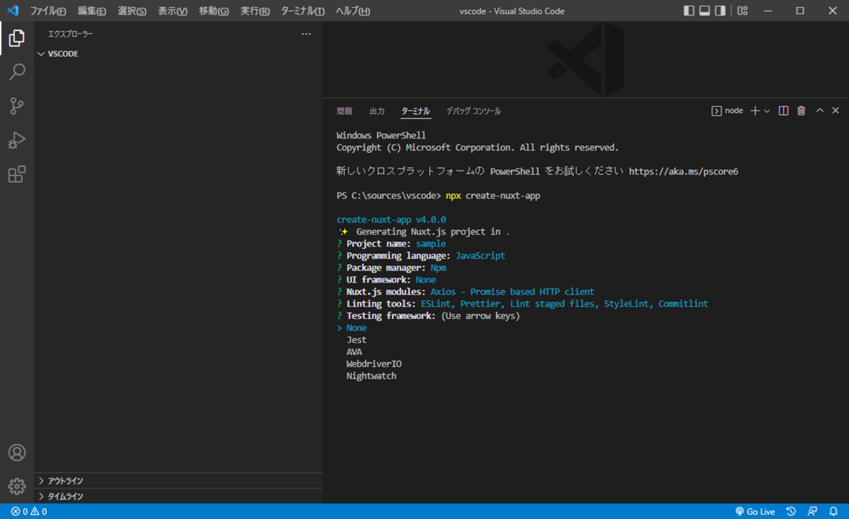Screen dimensions: 849x519
Task: Open the Search view in activity bar
Action: point(17,72)
